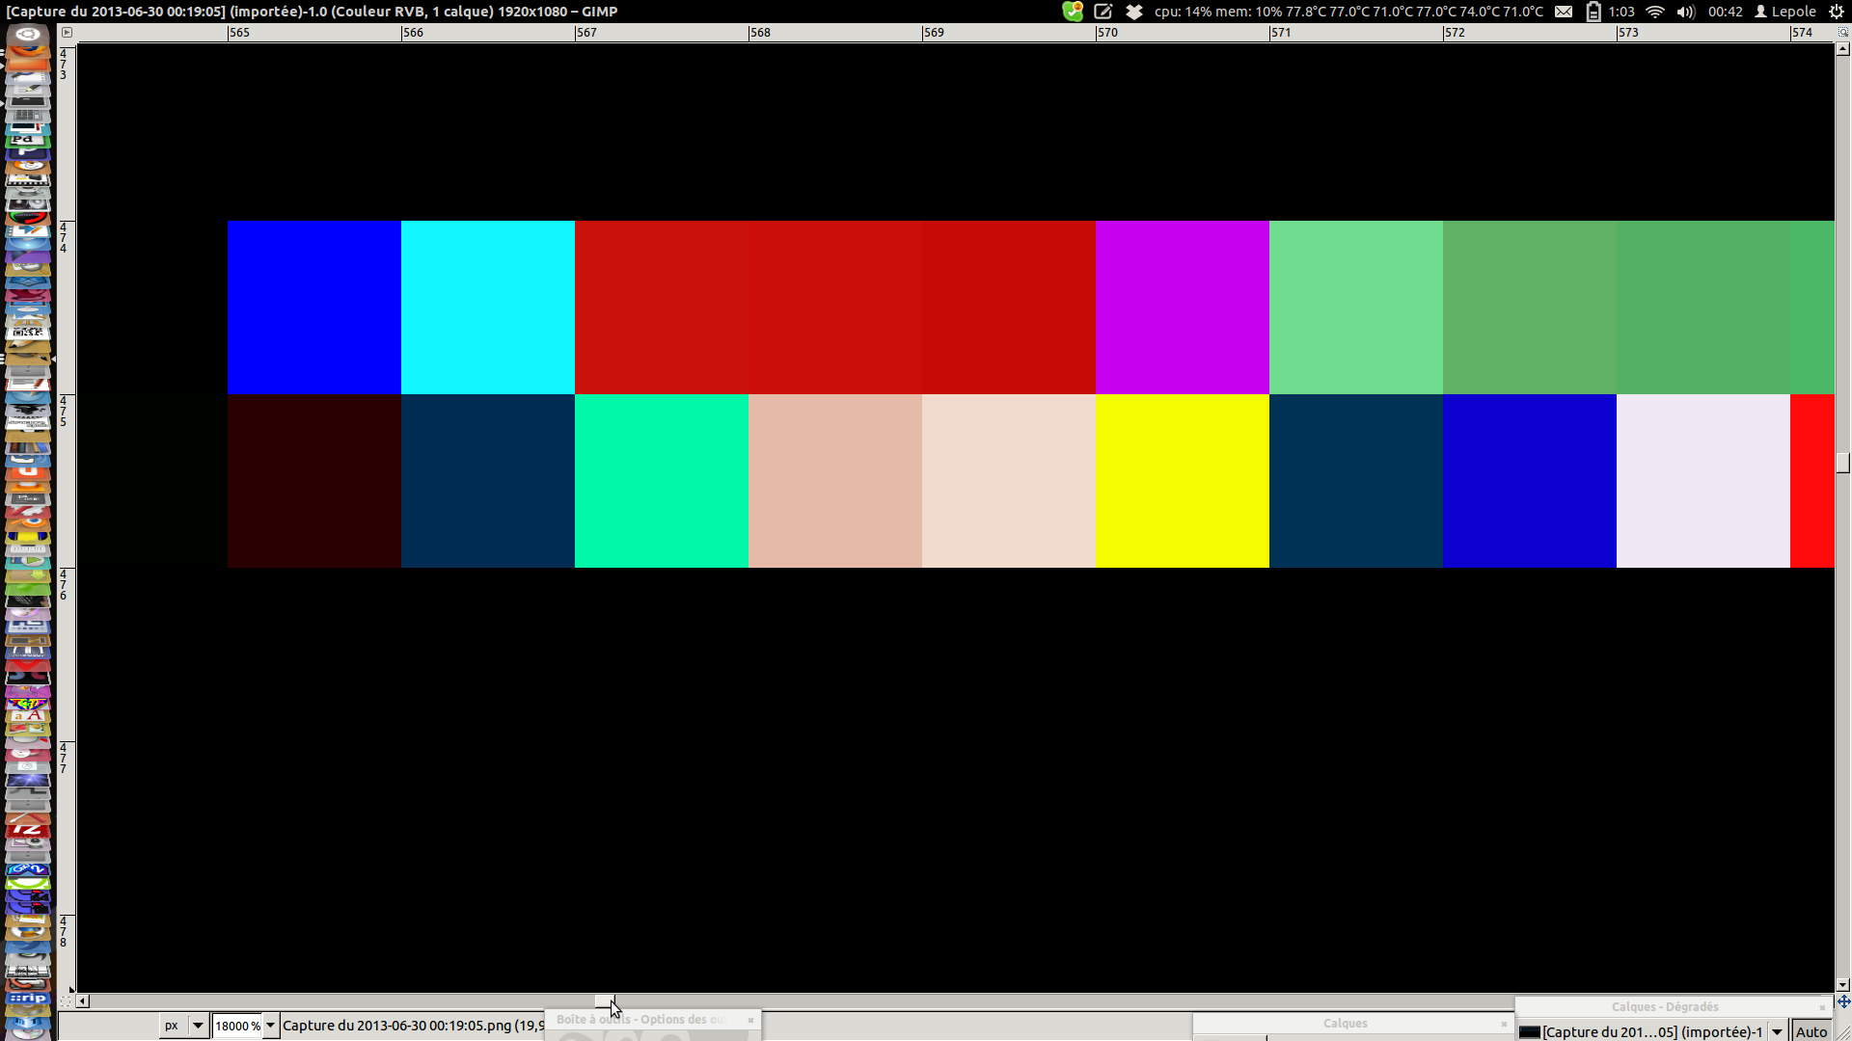This screenshot has width=1852, height=1041.
Task: Toggle the Quick Mask button
Action: [67, 1001]
